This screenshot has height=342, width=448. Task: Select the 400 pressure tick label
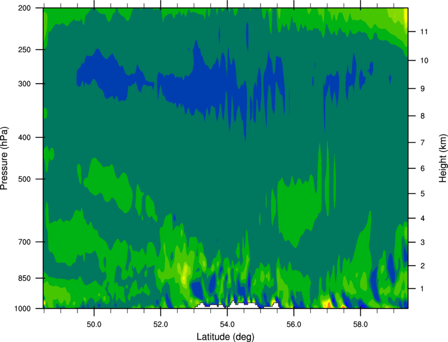(24, 137)
